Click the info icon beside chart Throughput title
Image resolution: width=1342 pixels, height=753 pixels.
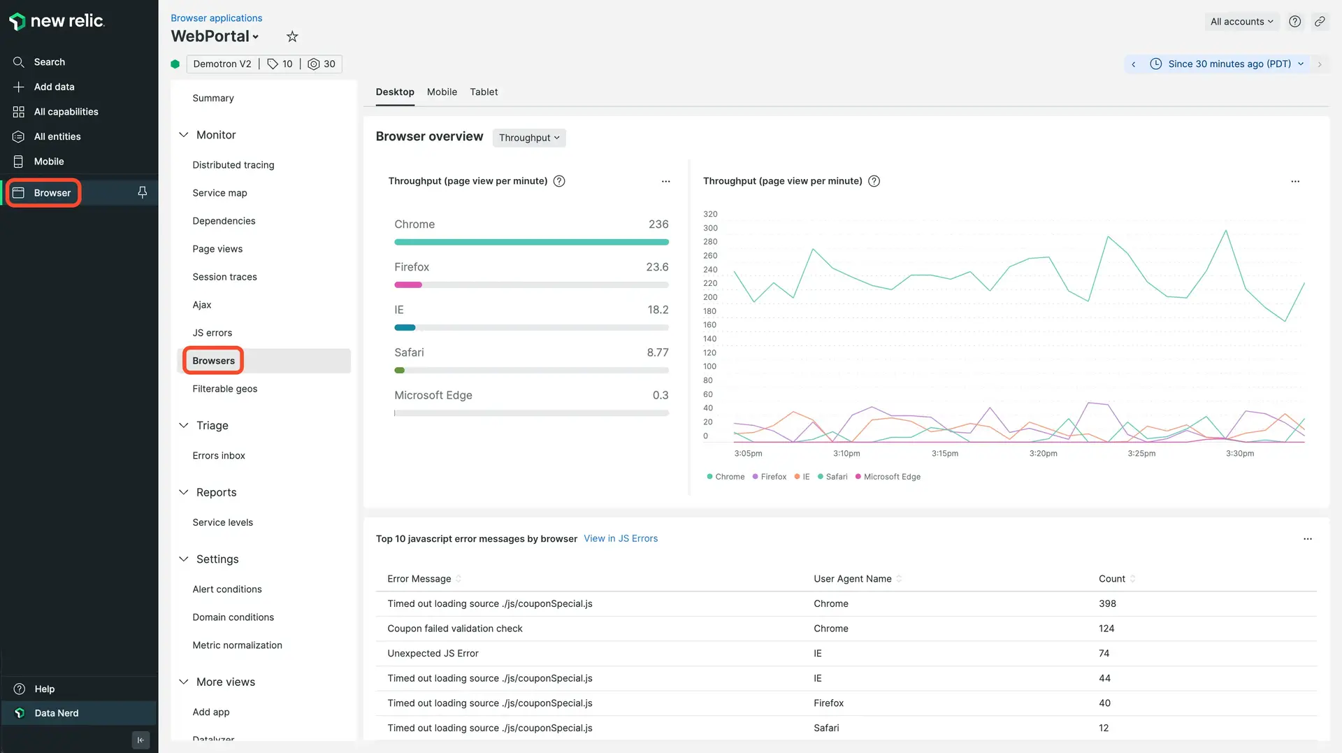874,181
